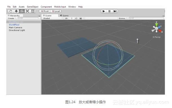Click the Hierarchy search field
172x108 pixels.
(x=28, y=18)
